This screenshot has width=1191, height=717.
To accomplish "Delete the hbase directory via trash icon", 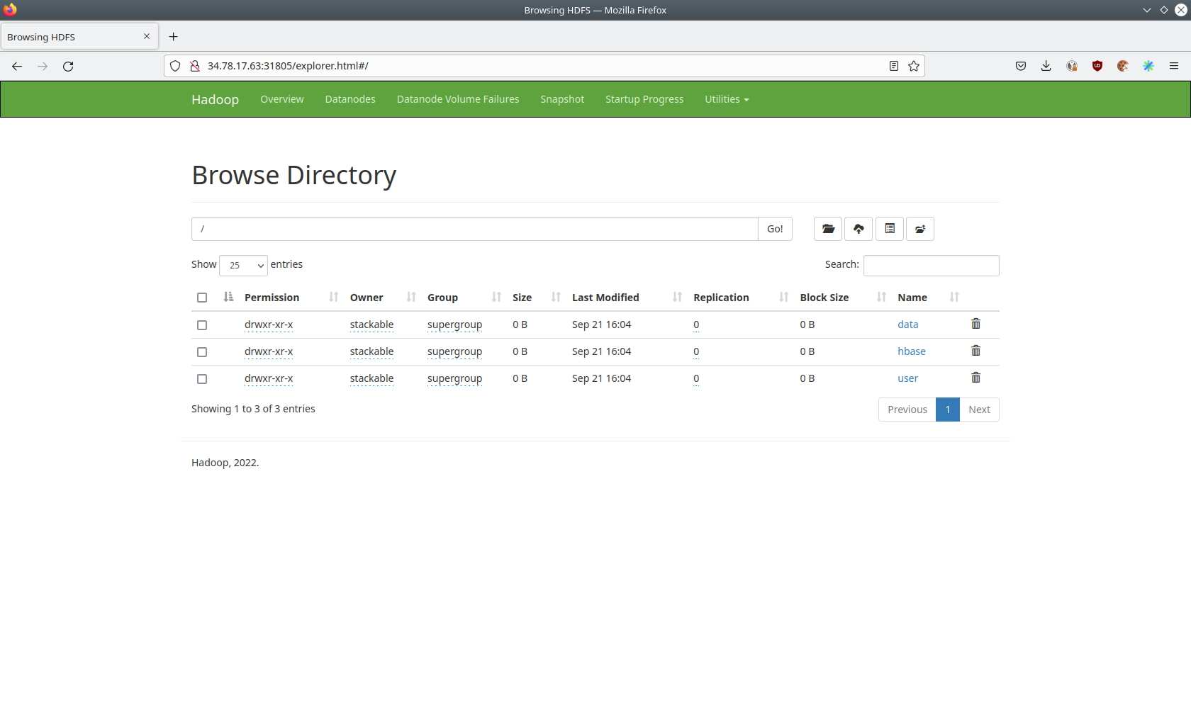I will click(x=975, y=350).
